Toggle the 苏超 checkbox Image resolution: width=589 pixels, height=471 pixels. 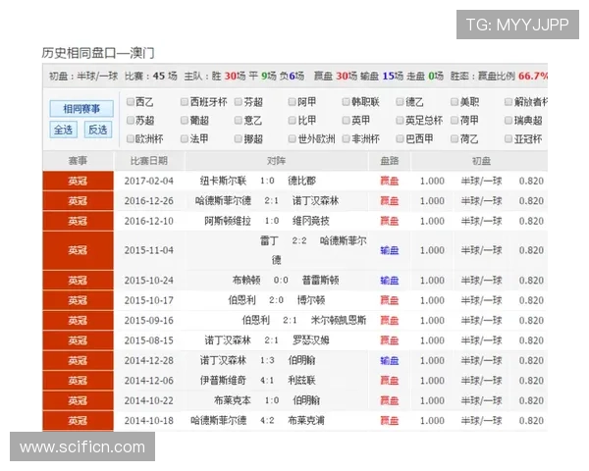(x=131, y=120)
